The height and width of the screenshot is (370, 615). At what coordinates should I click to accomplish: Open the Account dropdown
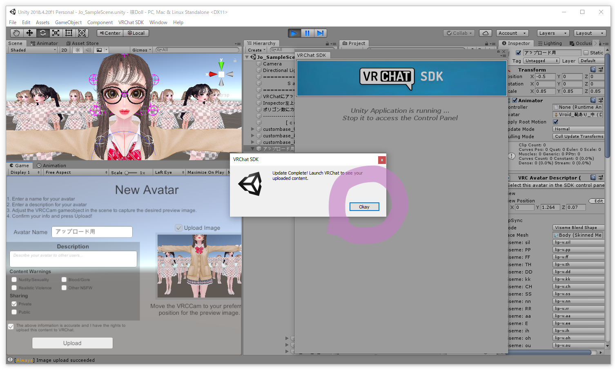(x=512, y=33)
